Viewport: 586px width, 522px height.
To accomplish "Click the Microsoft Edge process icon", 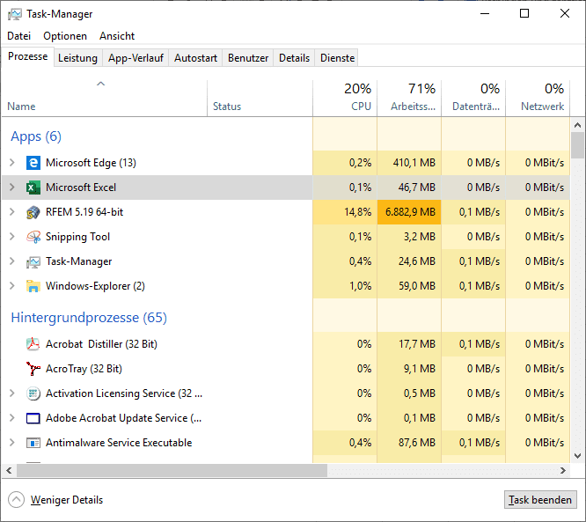I will [x=33, y=163].
